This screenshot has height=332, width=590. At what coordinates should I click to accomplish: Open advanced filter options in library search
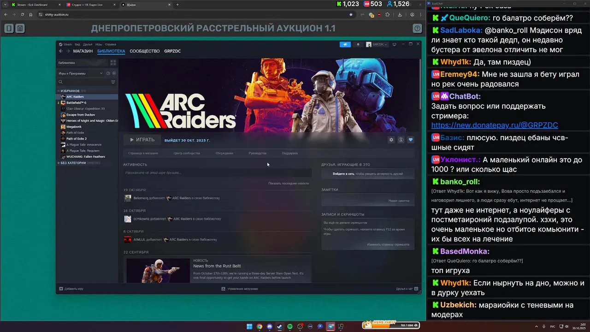tap(113, 82)
